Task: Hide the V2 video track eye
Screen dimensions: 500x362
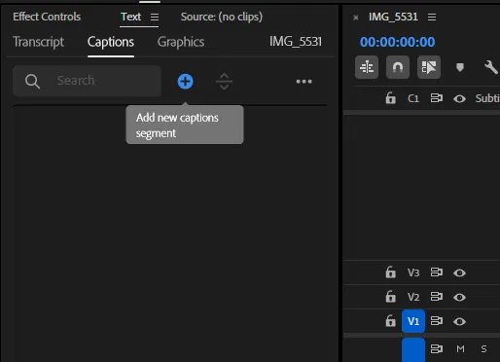Action: pos(459,297)
